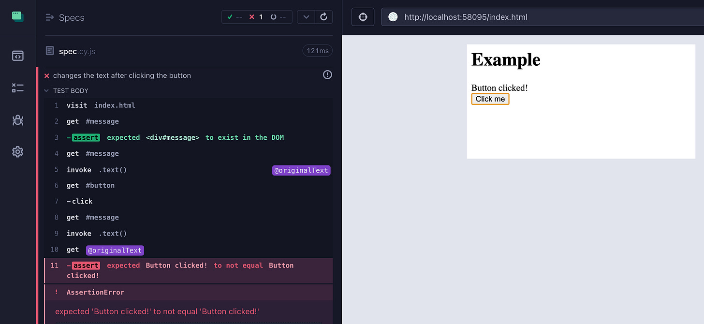This screenshot has width=704, height=324.
Task: Open the Selector Playground crosshair icon
Action: (363, 16)
